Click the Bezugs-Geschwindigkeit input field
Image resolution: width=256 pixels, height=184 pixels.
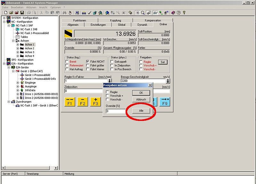(143, 81)
